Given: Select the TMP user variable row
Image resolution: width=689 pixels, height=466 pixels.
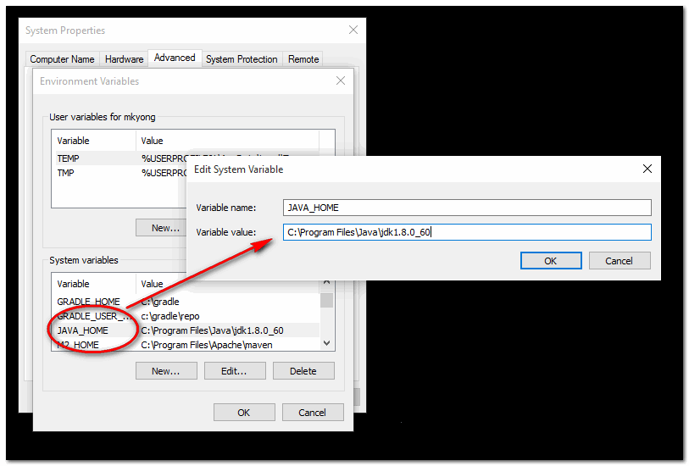Looking at the screenshot, I should [120, 173].
